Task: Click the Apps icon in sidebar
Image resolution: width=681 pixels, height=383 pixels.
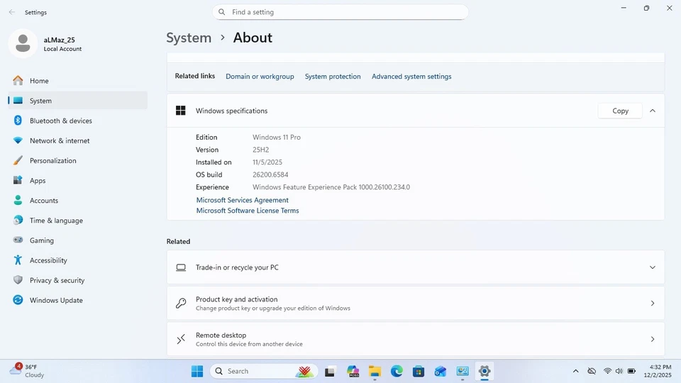Action: point(18,180)
